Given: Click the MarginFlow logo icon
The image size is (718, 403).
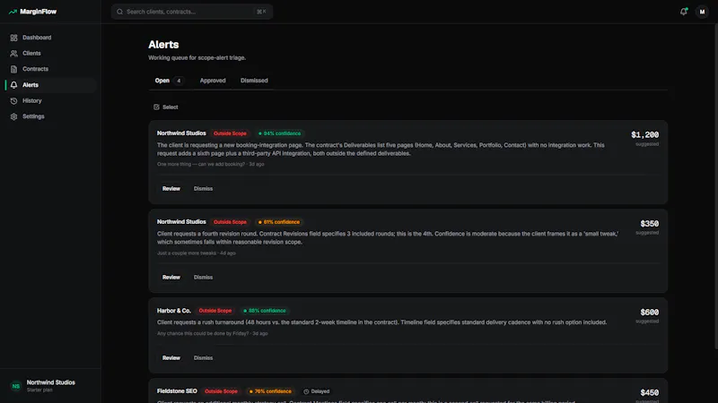Looking at the screenshot, I should coord(13,12).
